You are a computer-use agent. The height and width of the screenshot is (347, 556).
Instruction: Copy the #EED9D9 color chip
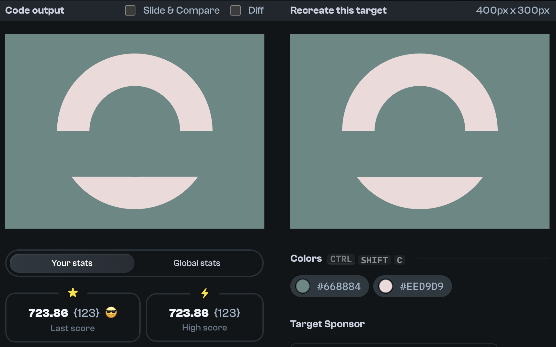click(x=412, y=286)
